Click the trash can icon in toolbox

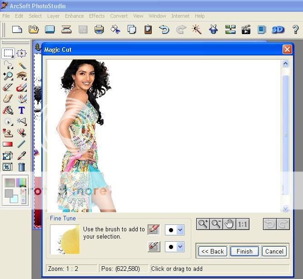point(21,167)
